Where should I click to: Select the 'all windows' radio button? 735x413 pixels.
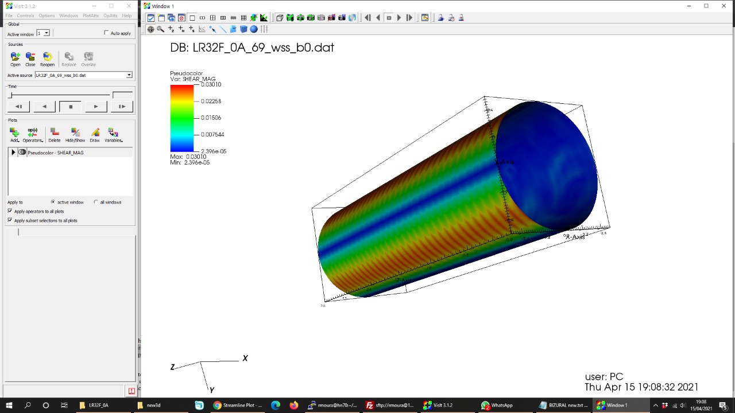[96, 202]
